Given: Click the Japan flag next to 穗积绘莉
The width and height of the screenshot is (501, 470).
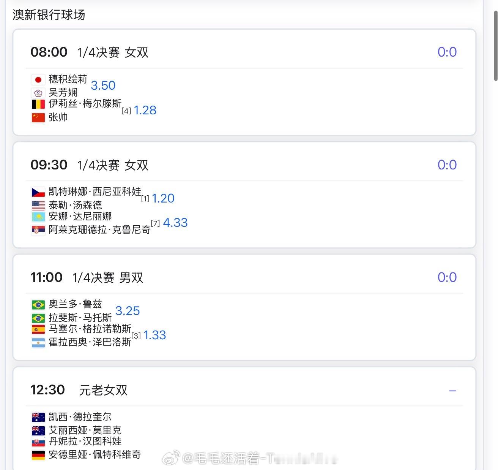Looking at the screenshot, I should (38, 79).
